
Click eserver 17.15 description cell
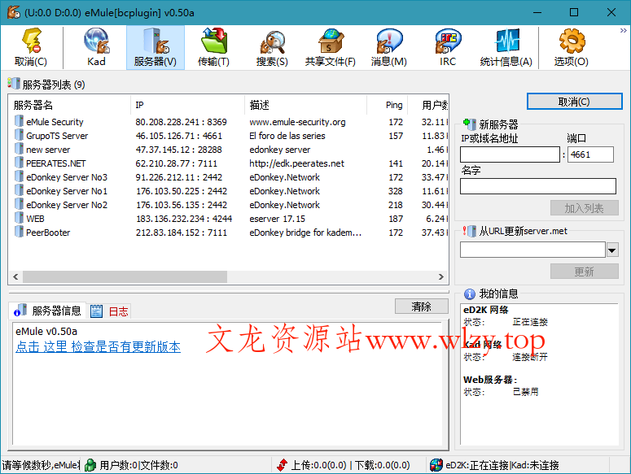coord(278,219)
